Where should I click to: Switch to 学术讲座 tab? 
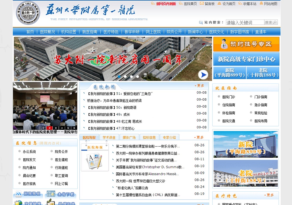pos(109,137)
